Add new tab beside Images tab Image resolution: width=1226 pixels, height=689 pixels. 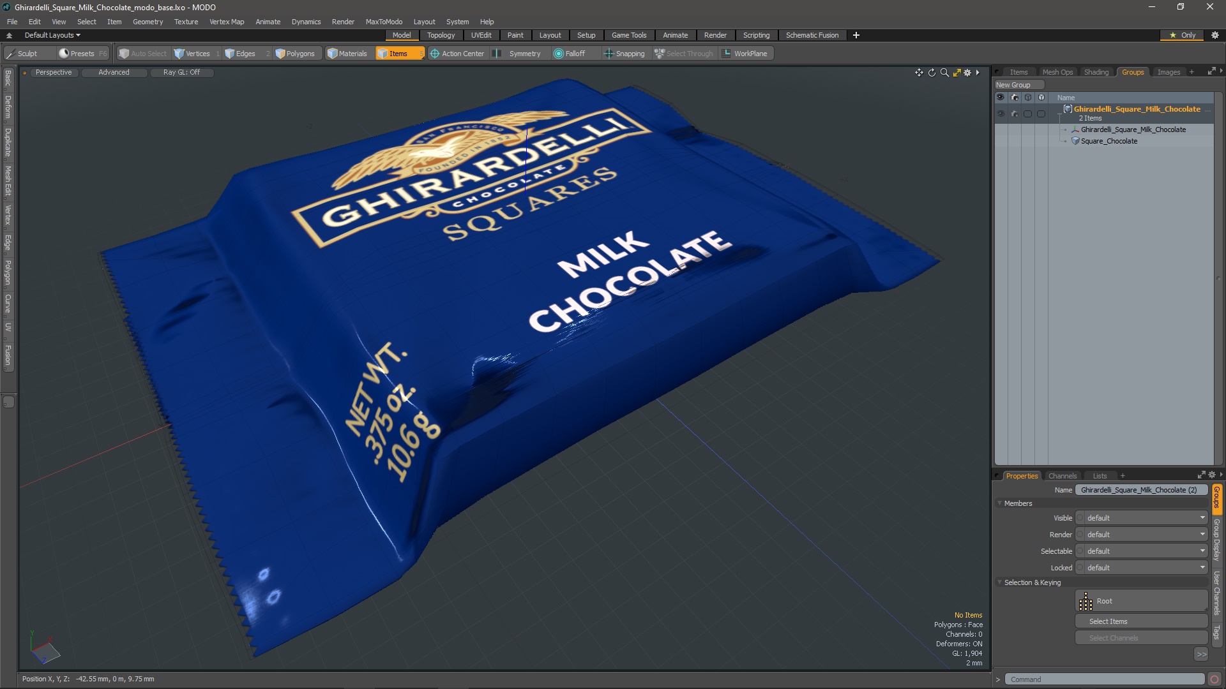[x=1192, y=72]
